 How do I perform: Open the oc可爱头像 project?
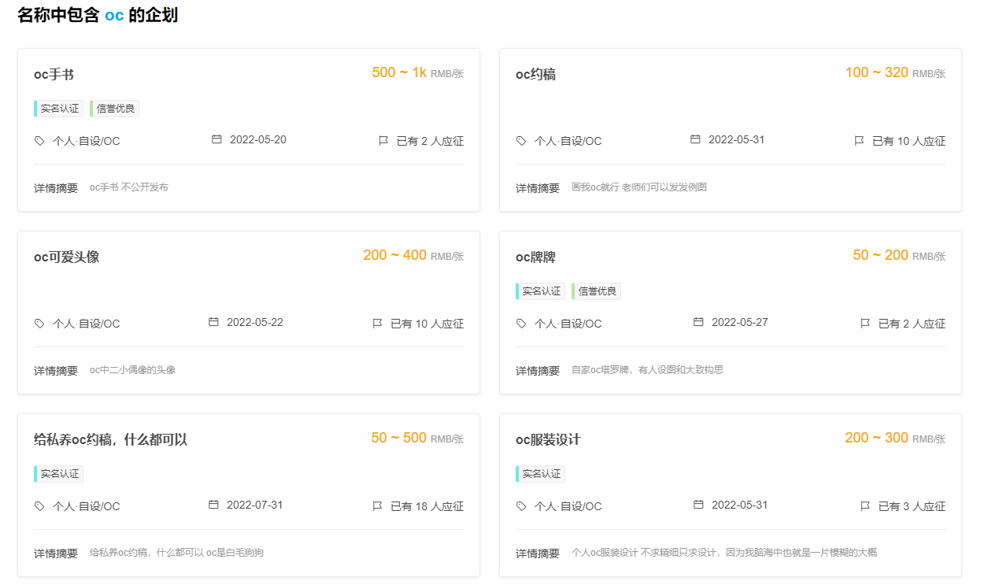coord(66,257)
